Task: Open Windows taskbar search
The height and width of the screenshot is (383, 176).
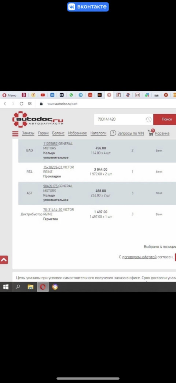Action: (x=18, y=287)
